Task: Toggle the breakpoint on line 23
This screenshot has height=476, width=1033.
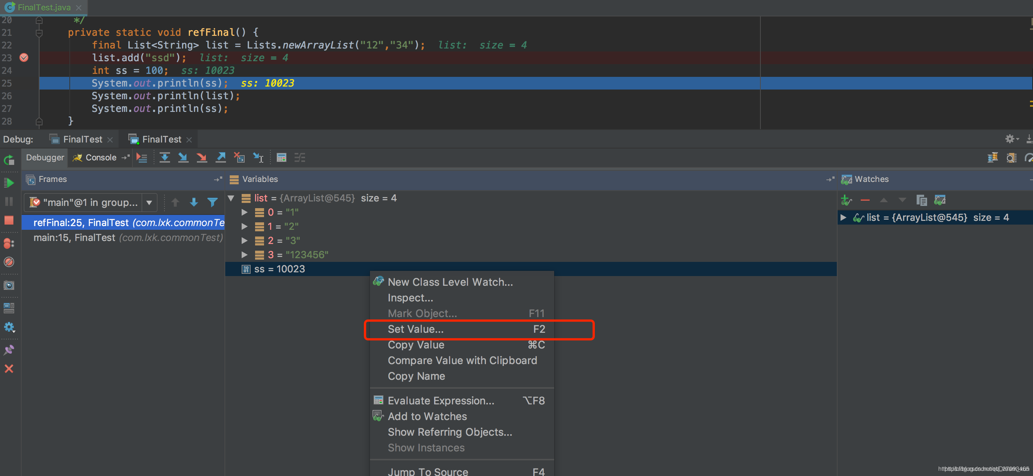Action: point(24,58)
